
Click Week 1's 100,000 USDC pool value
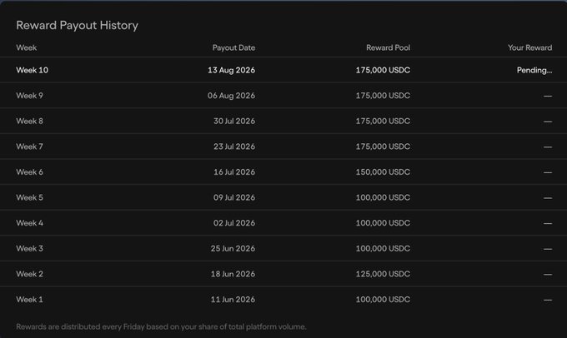pos(383,300)
